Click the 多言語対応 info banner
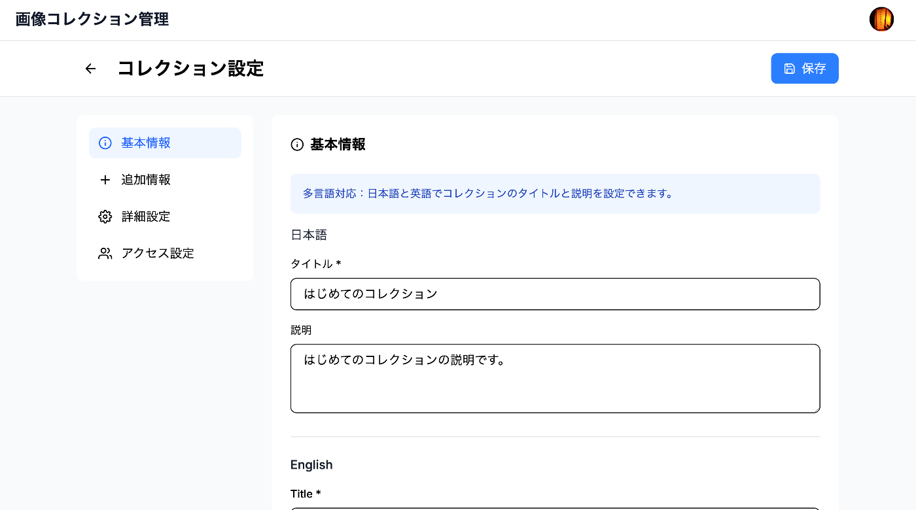The image size is (916, 510). [x=555, y=194]
